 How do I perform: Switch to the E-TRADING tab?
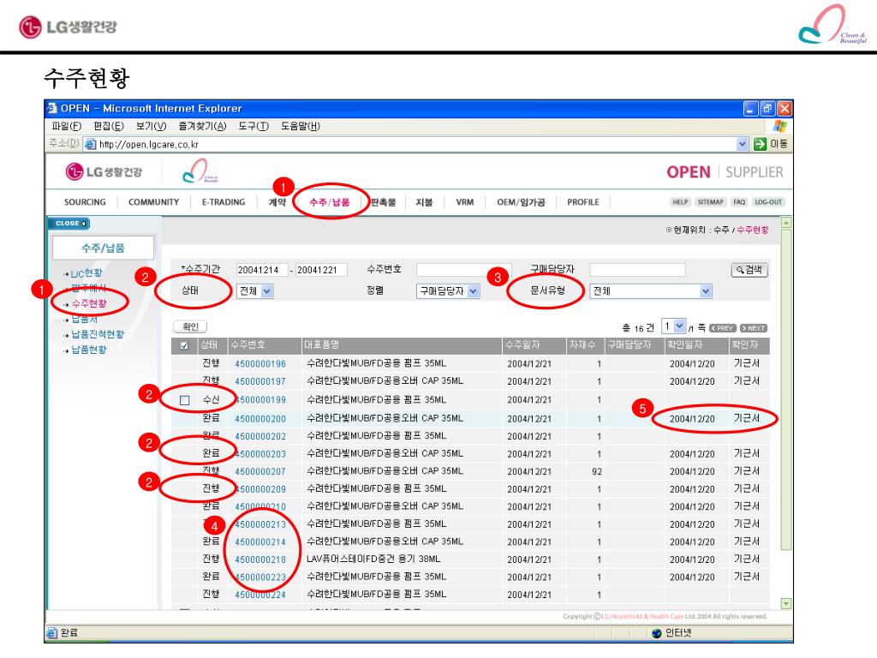pos(224,202)
